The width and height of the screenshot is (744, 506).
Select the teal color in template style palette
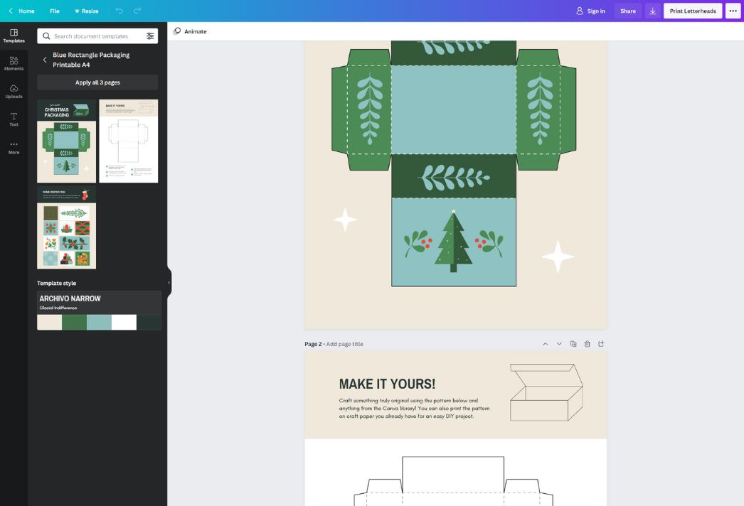(x=99, y=322)
